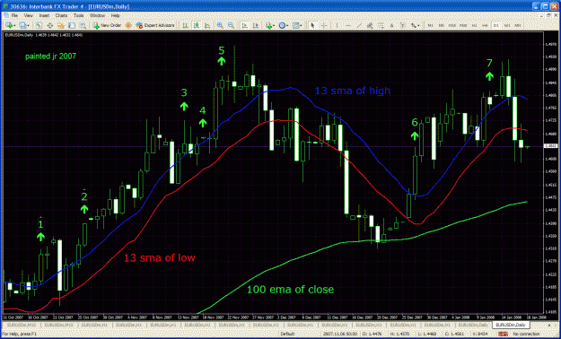Open the Charts menu

pos(62,16)
